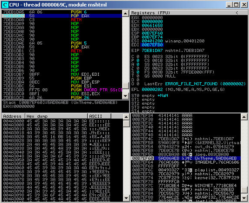The image size is (249, 203).
Task: Click the stack pane scrollbar thumb
Action: (244, 190)
